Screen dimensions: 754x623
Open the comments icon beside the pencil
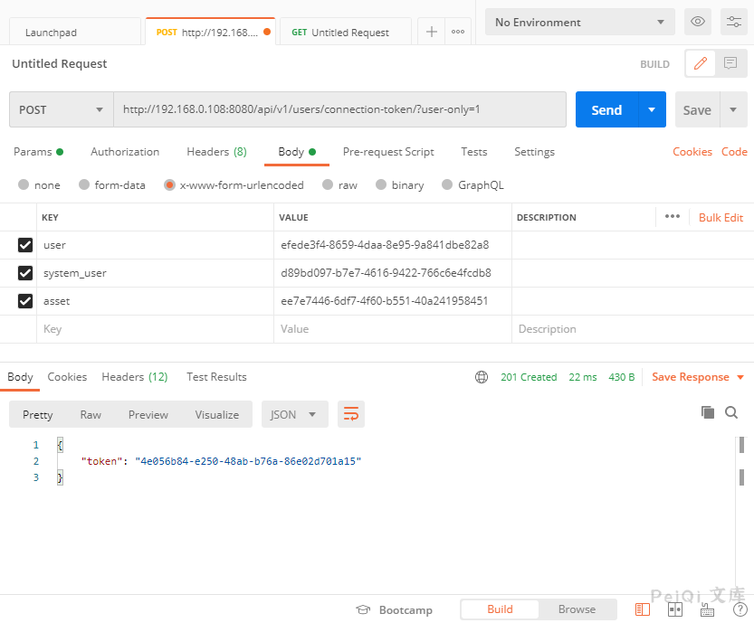tap(730, 63)
